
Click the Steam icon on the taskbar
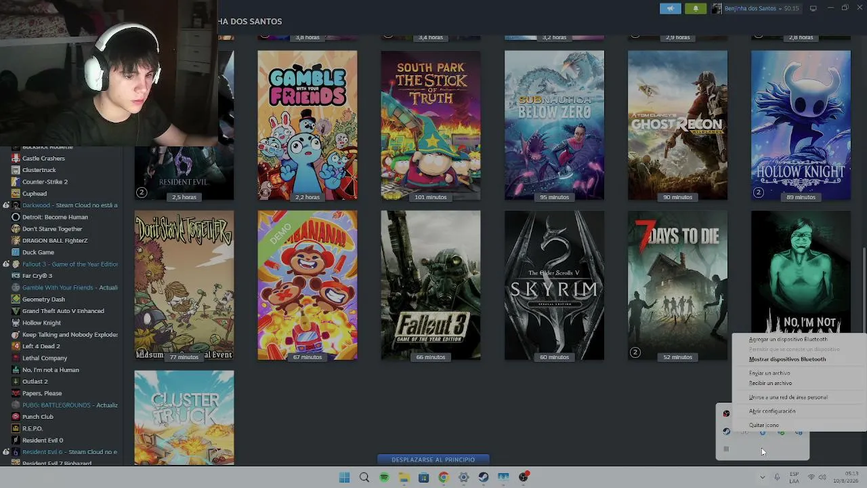[484, 477]
